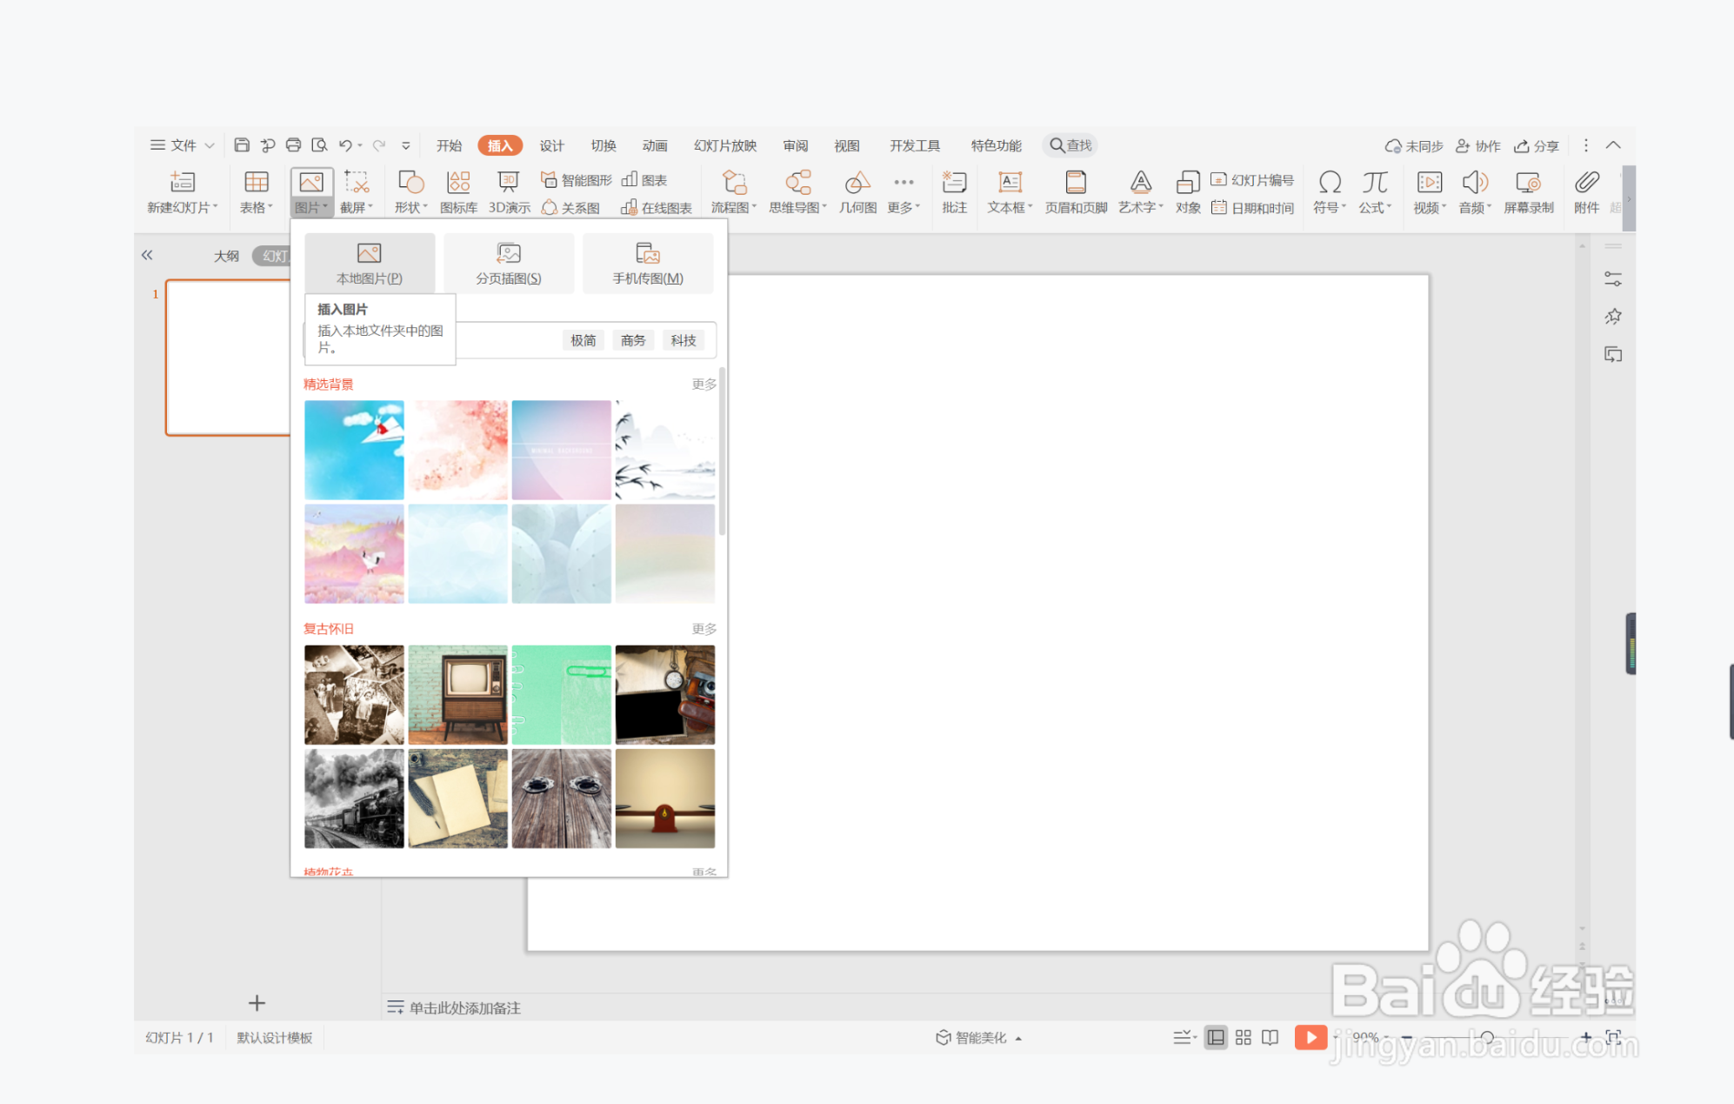Image resolution: width=1734 pixels, height=1104 pixels.
Task: Select Phone Transfer Picture (手机传图)
Action: (648, 263)
